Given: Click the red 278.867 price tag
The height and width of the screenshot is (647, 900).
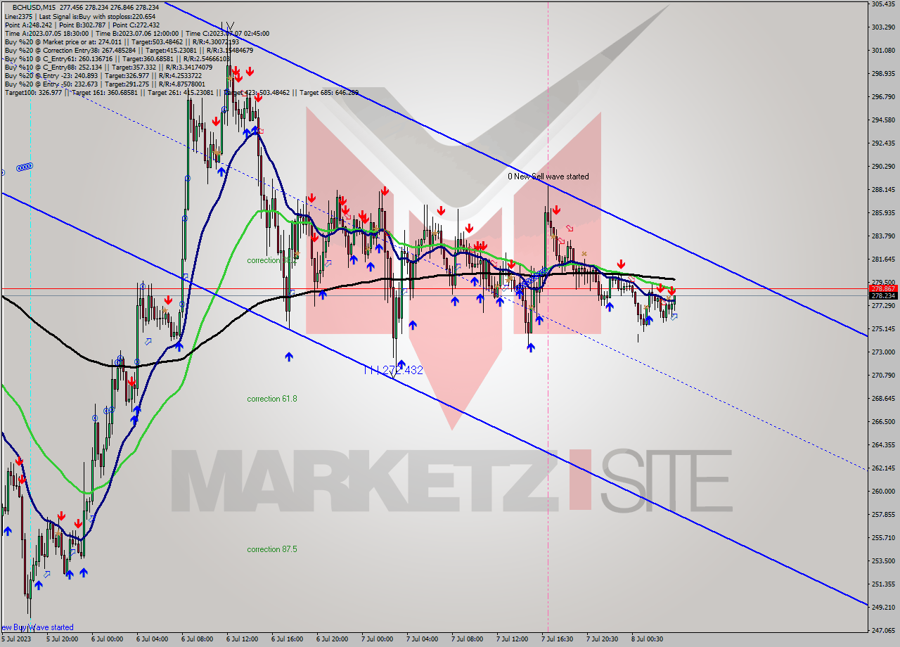Looking at the screenshot, I should (883, 289).
